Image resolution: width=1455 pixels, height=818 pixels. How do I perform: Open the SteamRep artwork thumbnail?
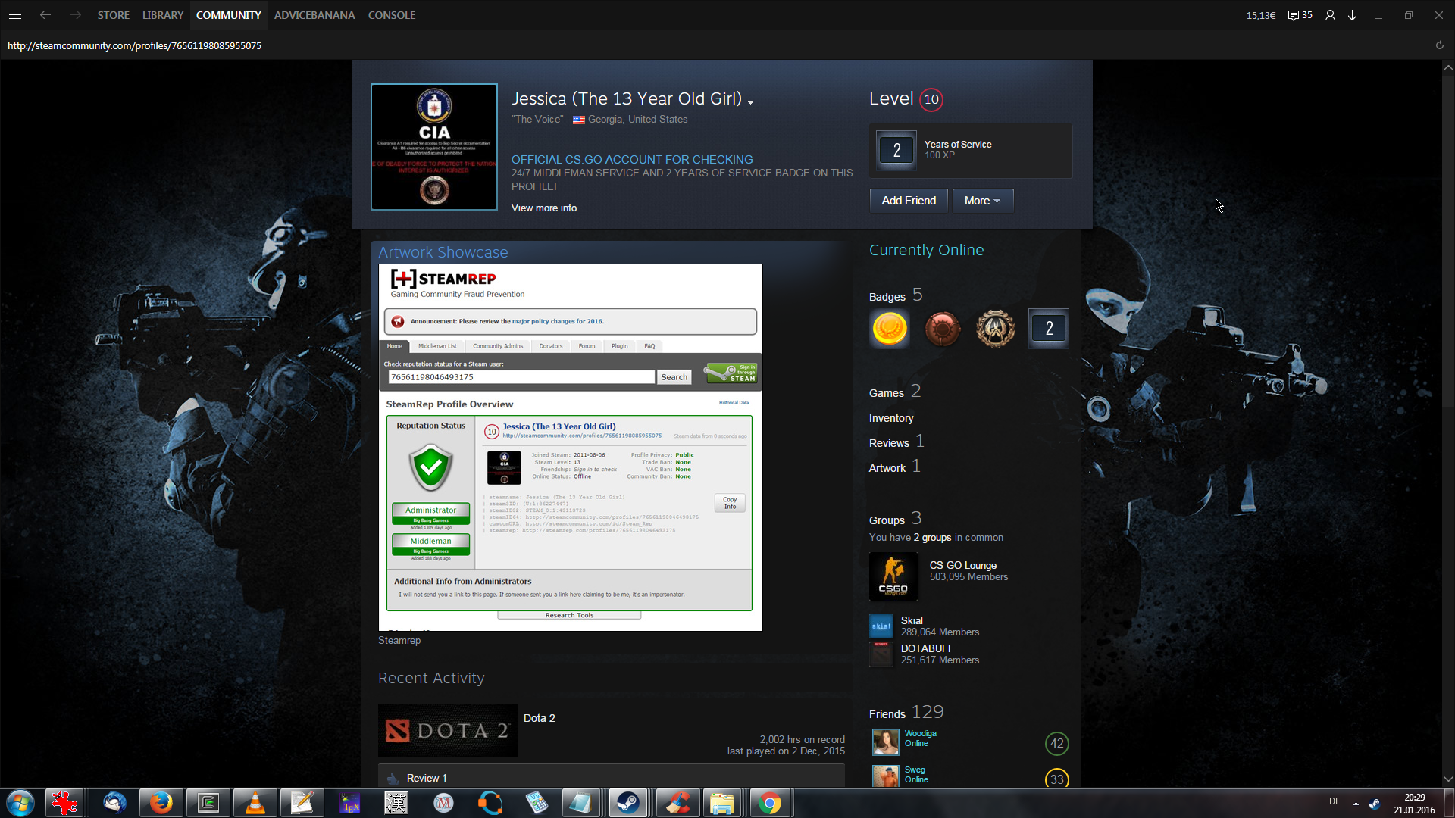tap(570, 447)
